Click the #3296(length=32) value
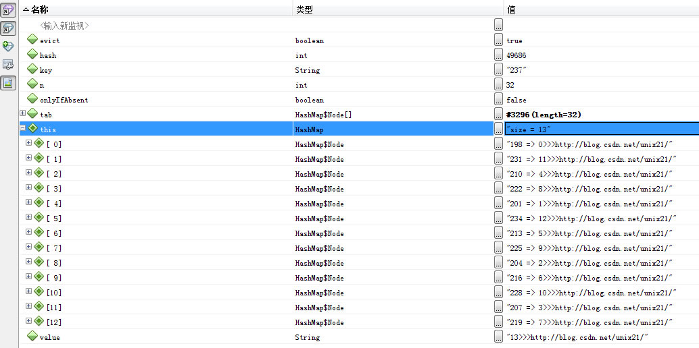The height and width of the screenshot is (348, 699). click(544, 115)
